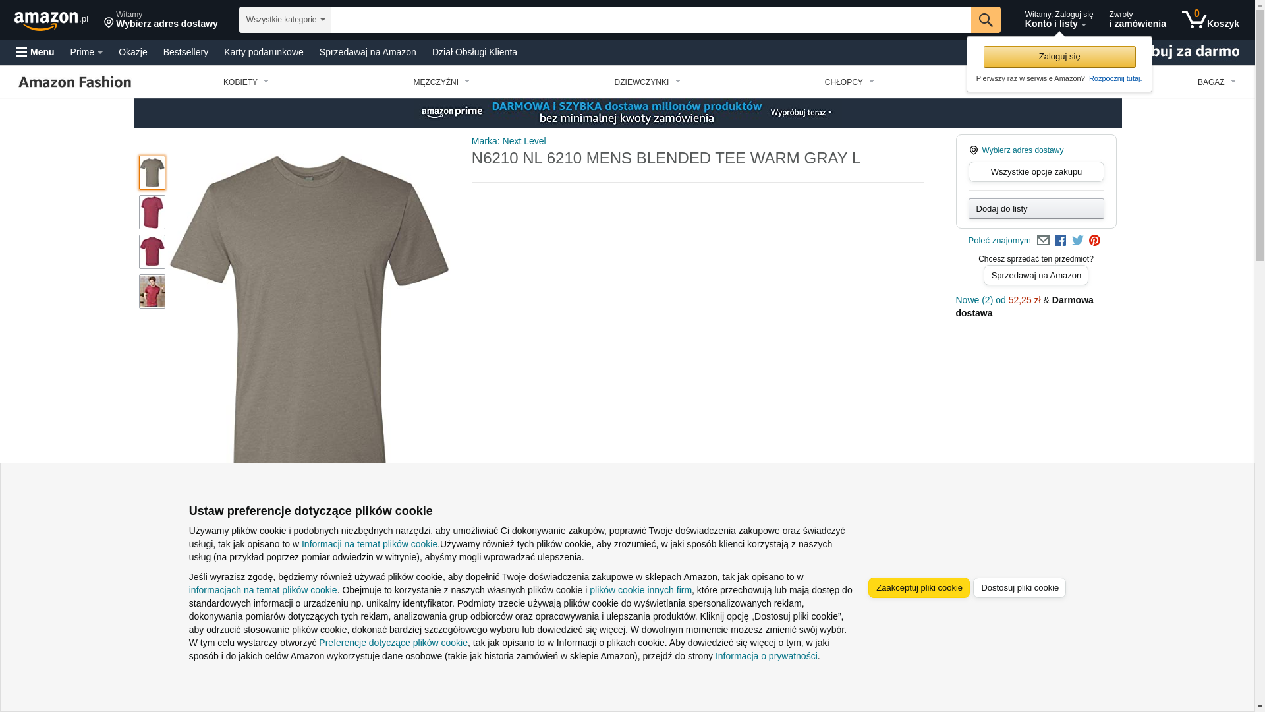Open Wszystkie kategorie search dropdown
This screenshot has width=1265, height=712.
point(285,20)
